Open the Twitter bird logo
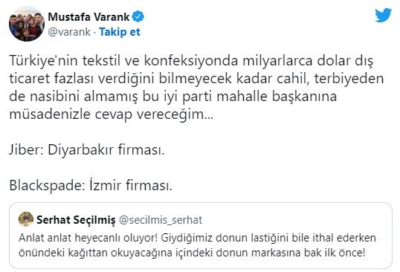The width and height of the screenshot is (400, 272). click(383, 15)
